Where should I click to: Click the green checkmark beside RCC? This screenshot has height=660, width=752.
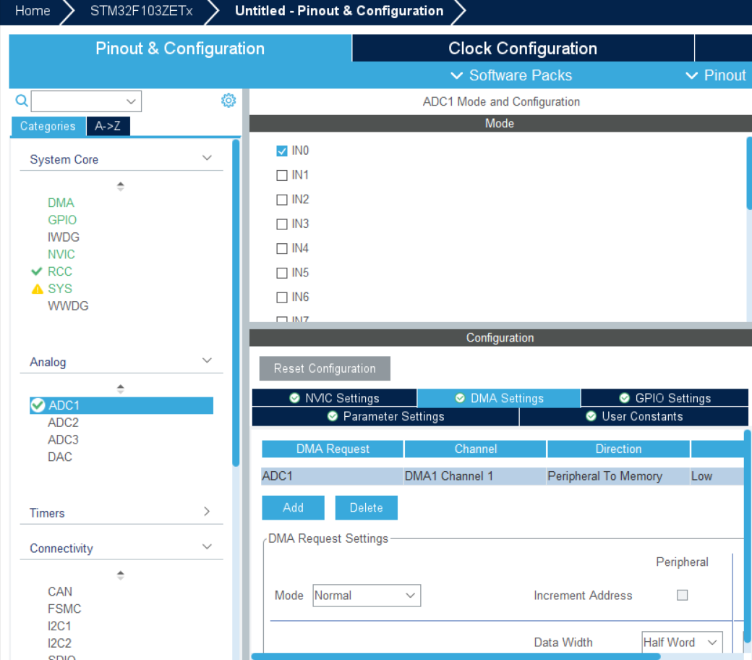click(x=36, y=271)
